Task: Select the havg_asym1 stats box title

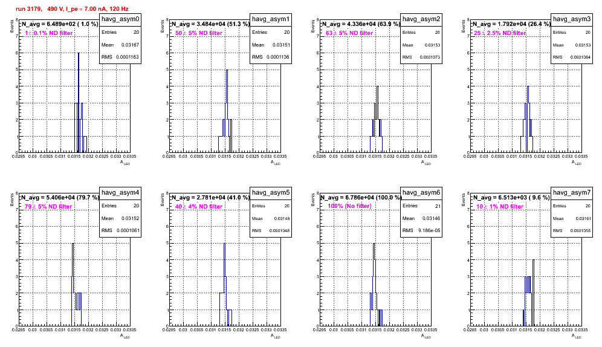Action: tap(271, 19)
